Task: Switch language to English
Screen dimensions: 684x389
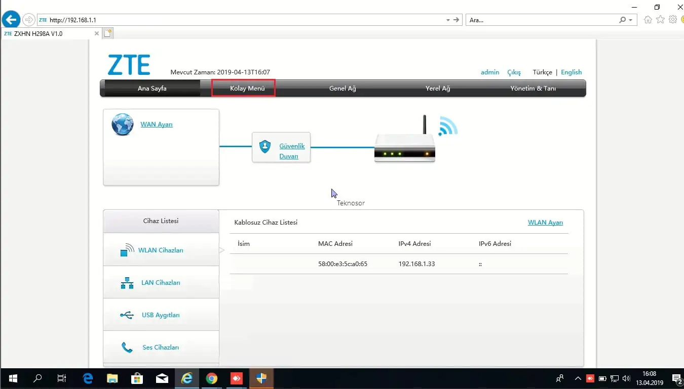Action: click(x=571, y=72)
